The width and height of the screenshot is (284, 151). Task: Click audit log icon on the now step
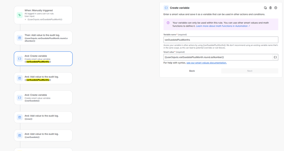[20, 117]
